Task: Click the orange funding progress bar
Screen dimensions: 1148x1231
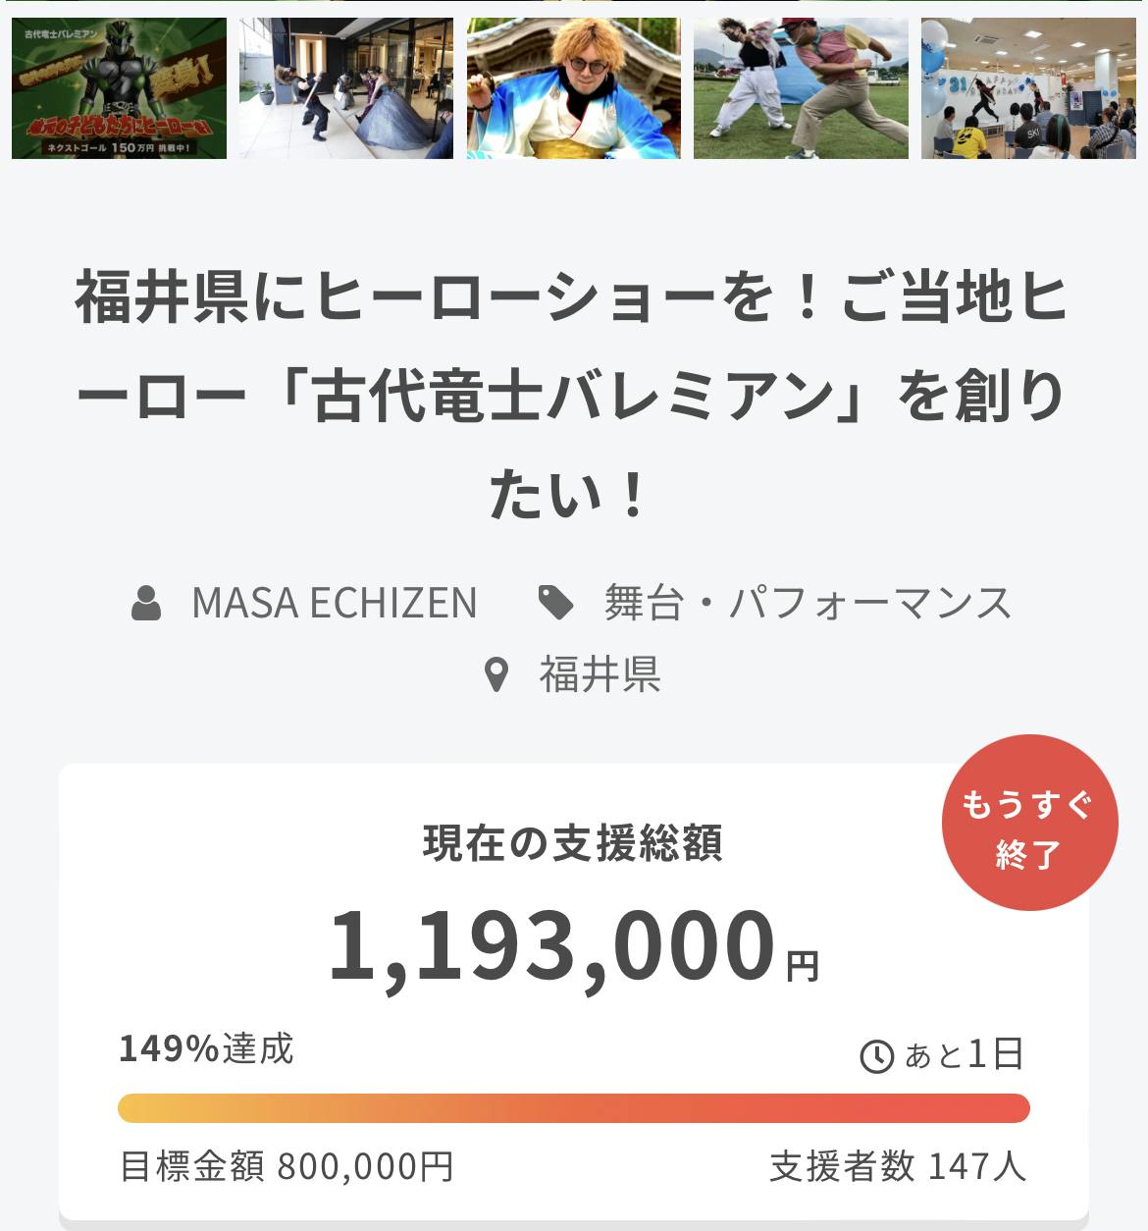Action: pos(573,1107)
